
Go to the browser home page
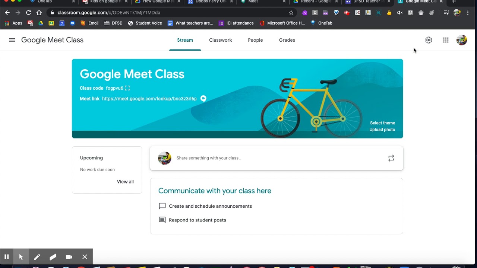[39, 13]
